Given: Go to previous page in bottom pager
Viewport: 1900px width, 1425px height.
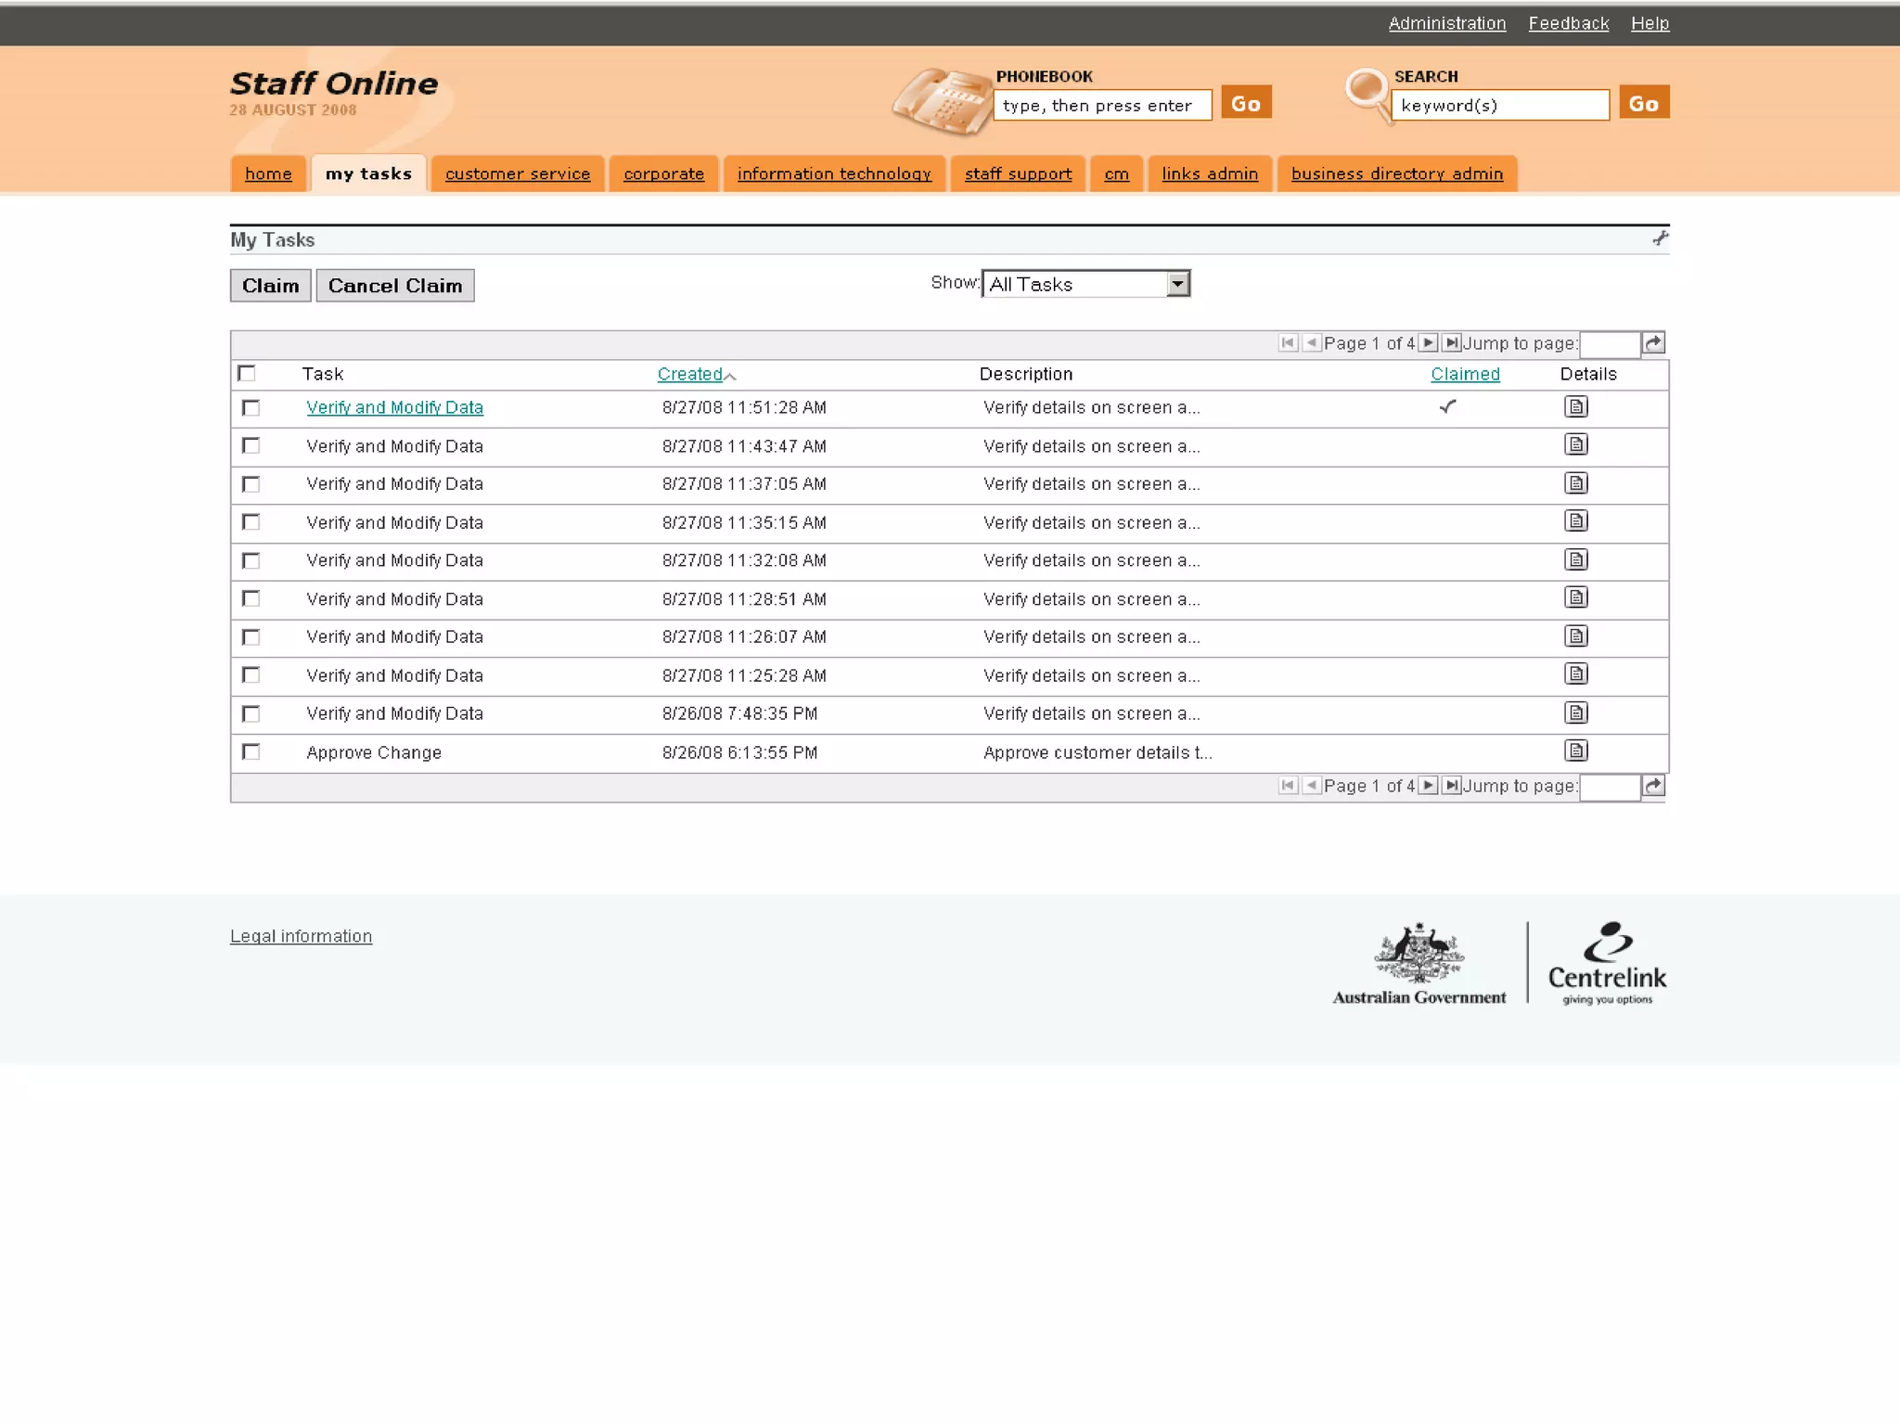Looking at the screenshot, I should (x=1311, y=785).
